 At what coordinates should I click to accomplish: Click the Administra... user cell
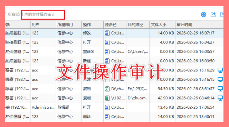[43, 107]
